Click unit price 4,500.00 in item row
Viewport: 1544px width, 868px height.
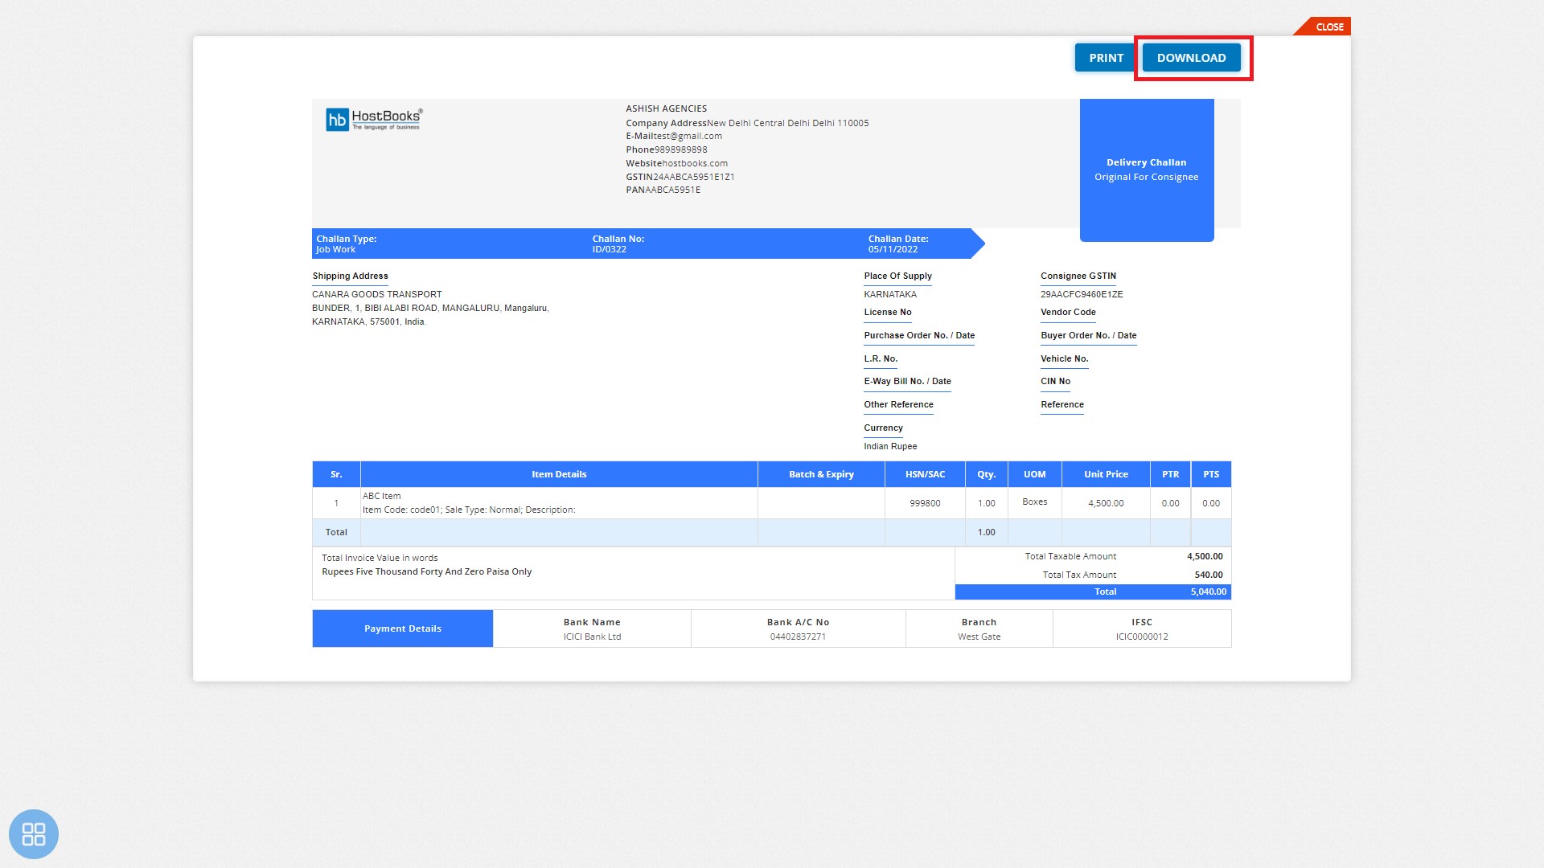pyautogui.click(x=1106, y=503)
